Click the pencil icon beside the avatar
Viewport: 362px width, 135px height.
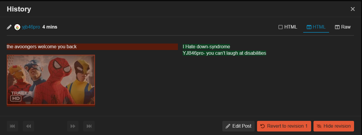click(x=9, y=27)
